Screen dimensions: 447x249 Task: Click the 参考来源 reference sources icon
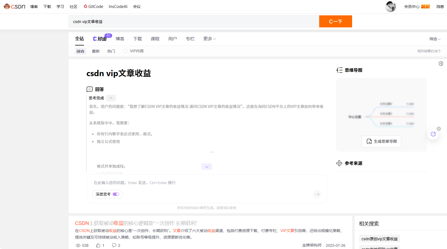[x=339, y=163]
